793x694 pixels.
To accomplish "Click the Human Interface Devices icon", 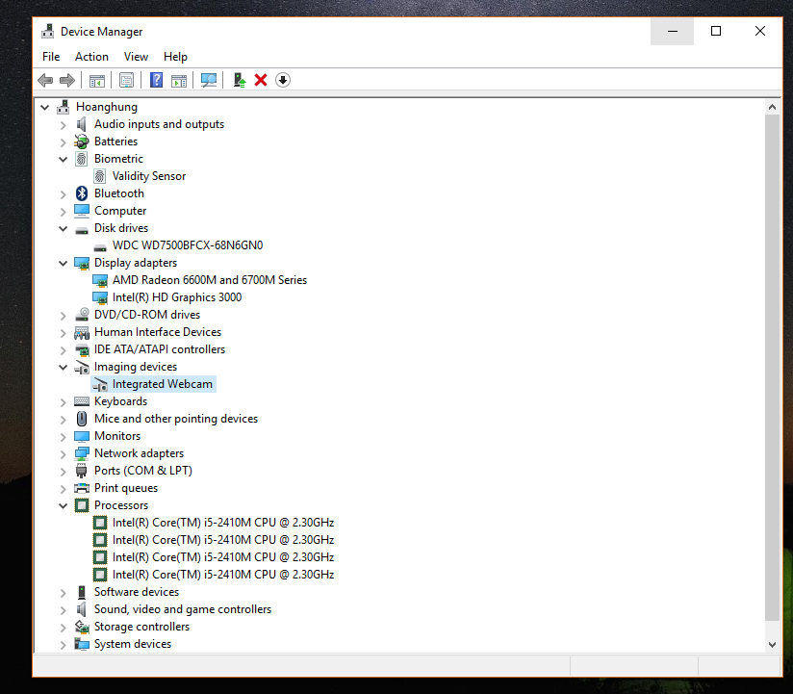I will [82, 332].
